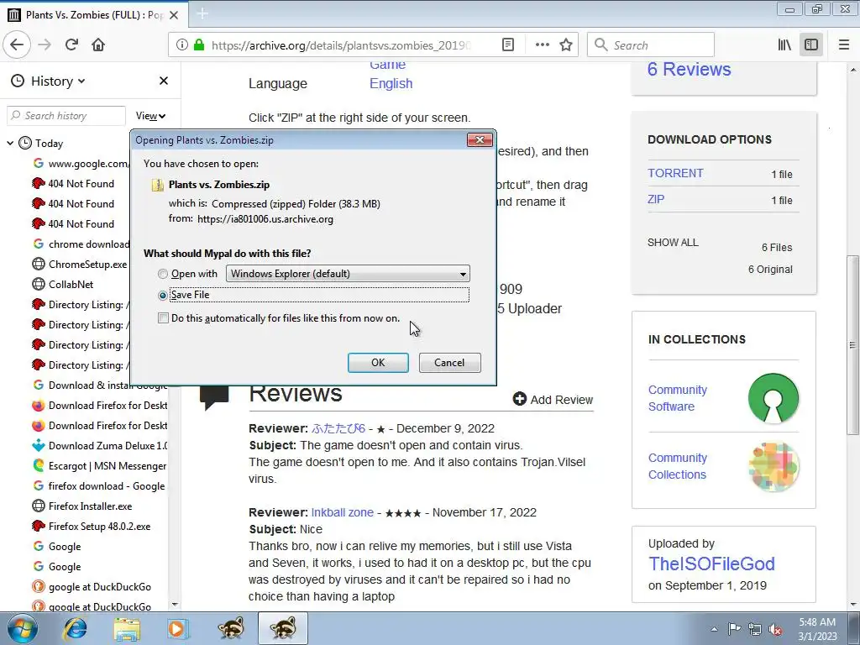Go to the browser home page
The width and height of the screenshot is (860, 645).
98,45
